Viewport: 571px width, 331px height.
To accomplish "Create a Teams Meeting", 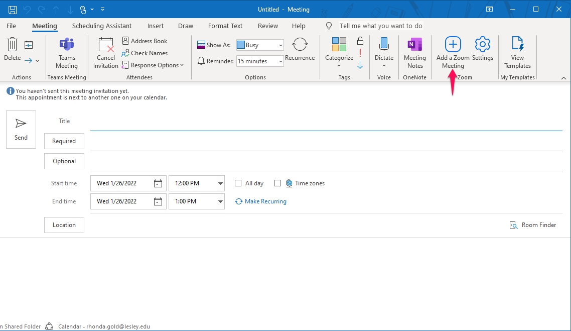I will point(66,52).
